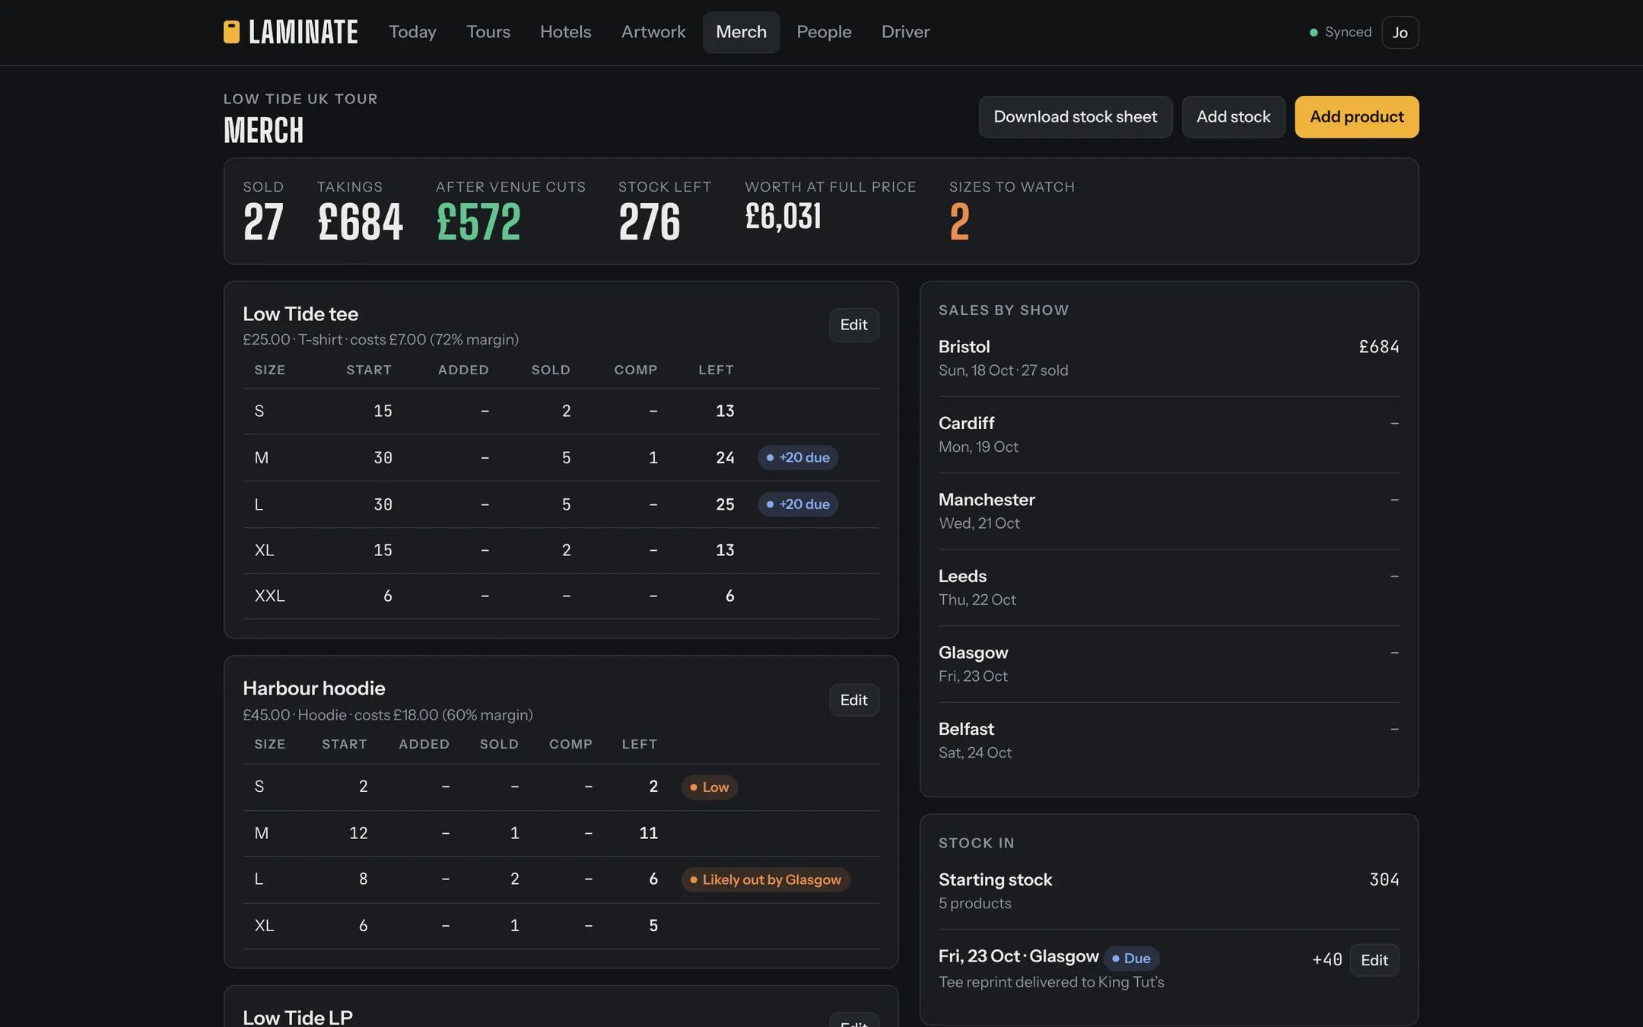The height and width of the screenshot is (1027, 1643).
Task: Click the +20 due badge on tee size M
Action: coord(797,457)
